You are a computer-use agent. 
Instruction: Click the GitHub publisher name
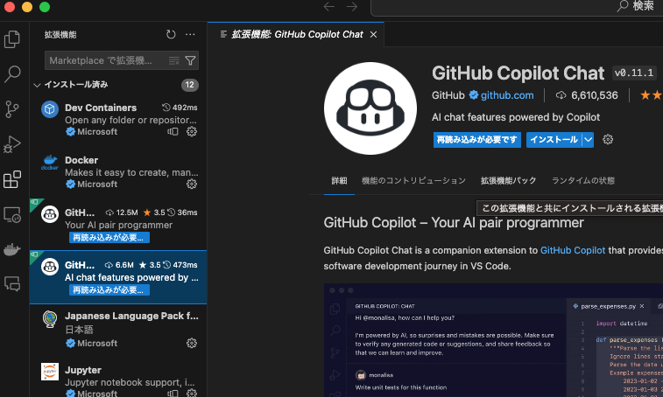click(448, 95)
